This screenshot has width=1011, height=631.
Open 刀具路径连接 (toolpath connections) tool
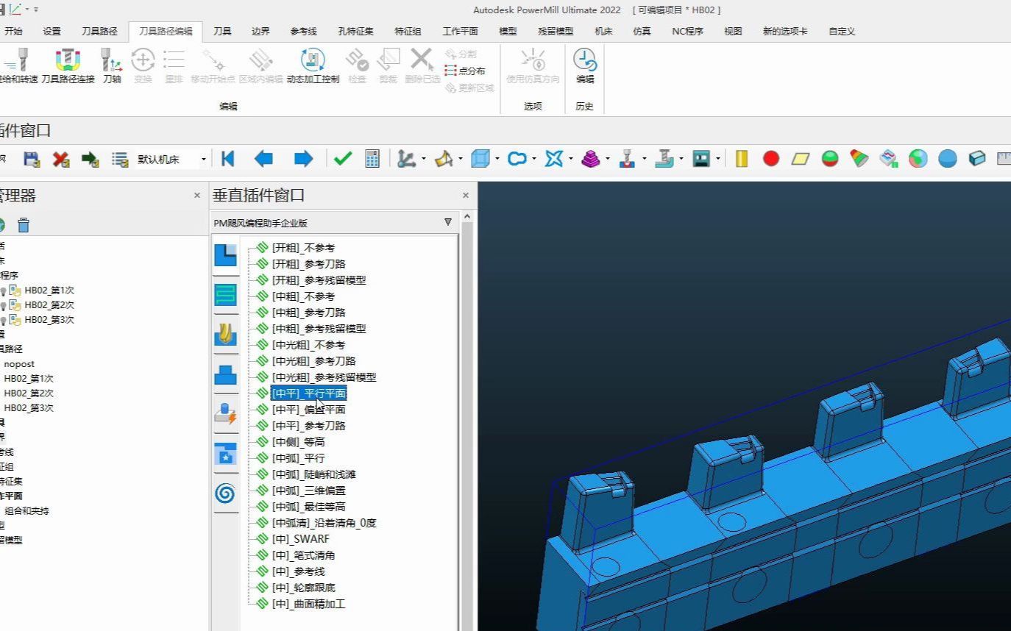click(68, 66)
